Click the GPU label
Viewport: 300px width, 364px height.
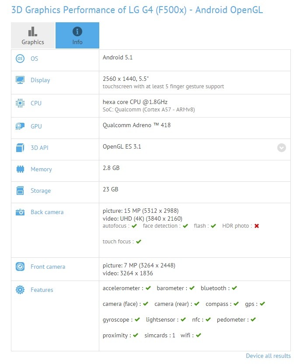click(x=36, y=126)
